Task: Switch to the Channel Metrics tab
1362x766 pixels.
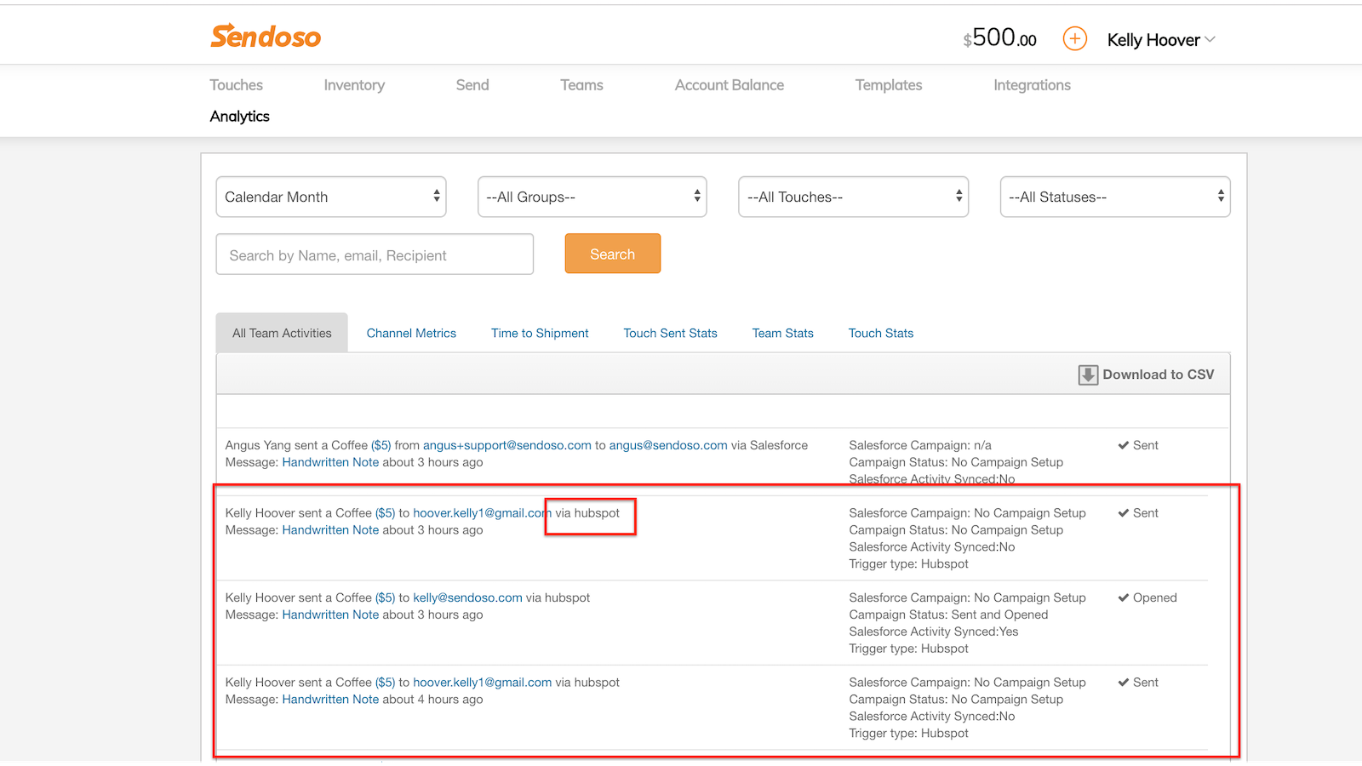Action: pyautogui.click(x=411, y=334)
